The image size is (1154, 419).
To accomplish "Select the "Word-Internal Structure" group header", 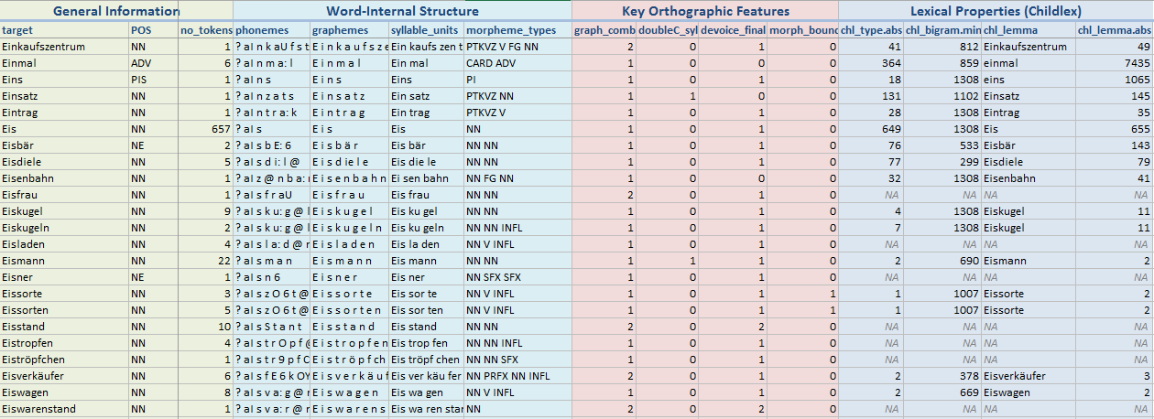I will tap(402, 11).
